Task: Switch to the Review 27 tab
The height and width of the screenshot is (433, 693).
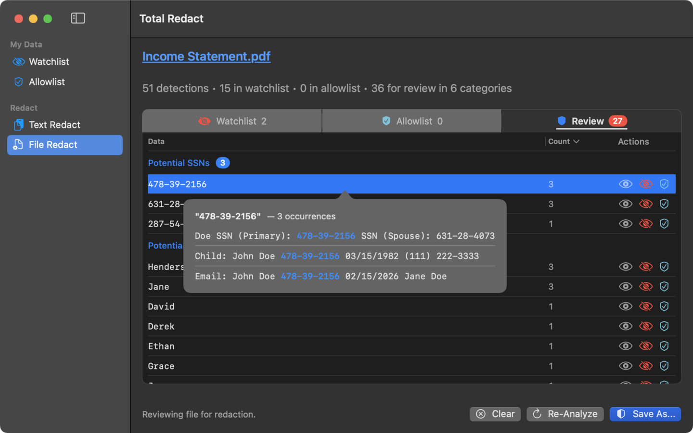Action: point(591,121)
